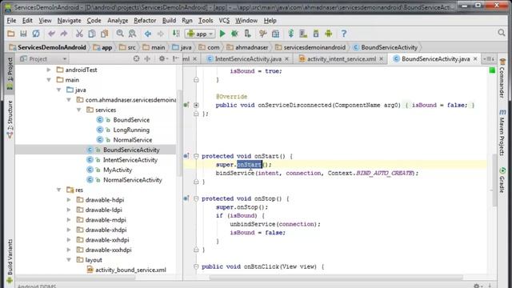
Task: Close the BoundServiceActivity.java tab
Action: [475, 58]
